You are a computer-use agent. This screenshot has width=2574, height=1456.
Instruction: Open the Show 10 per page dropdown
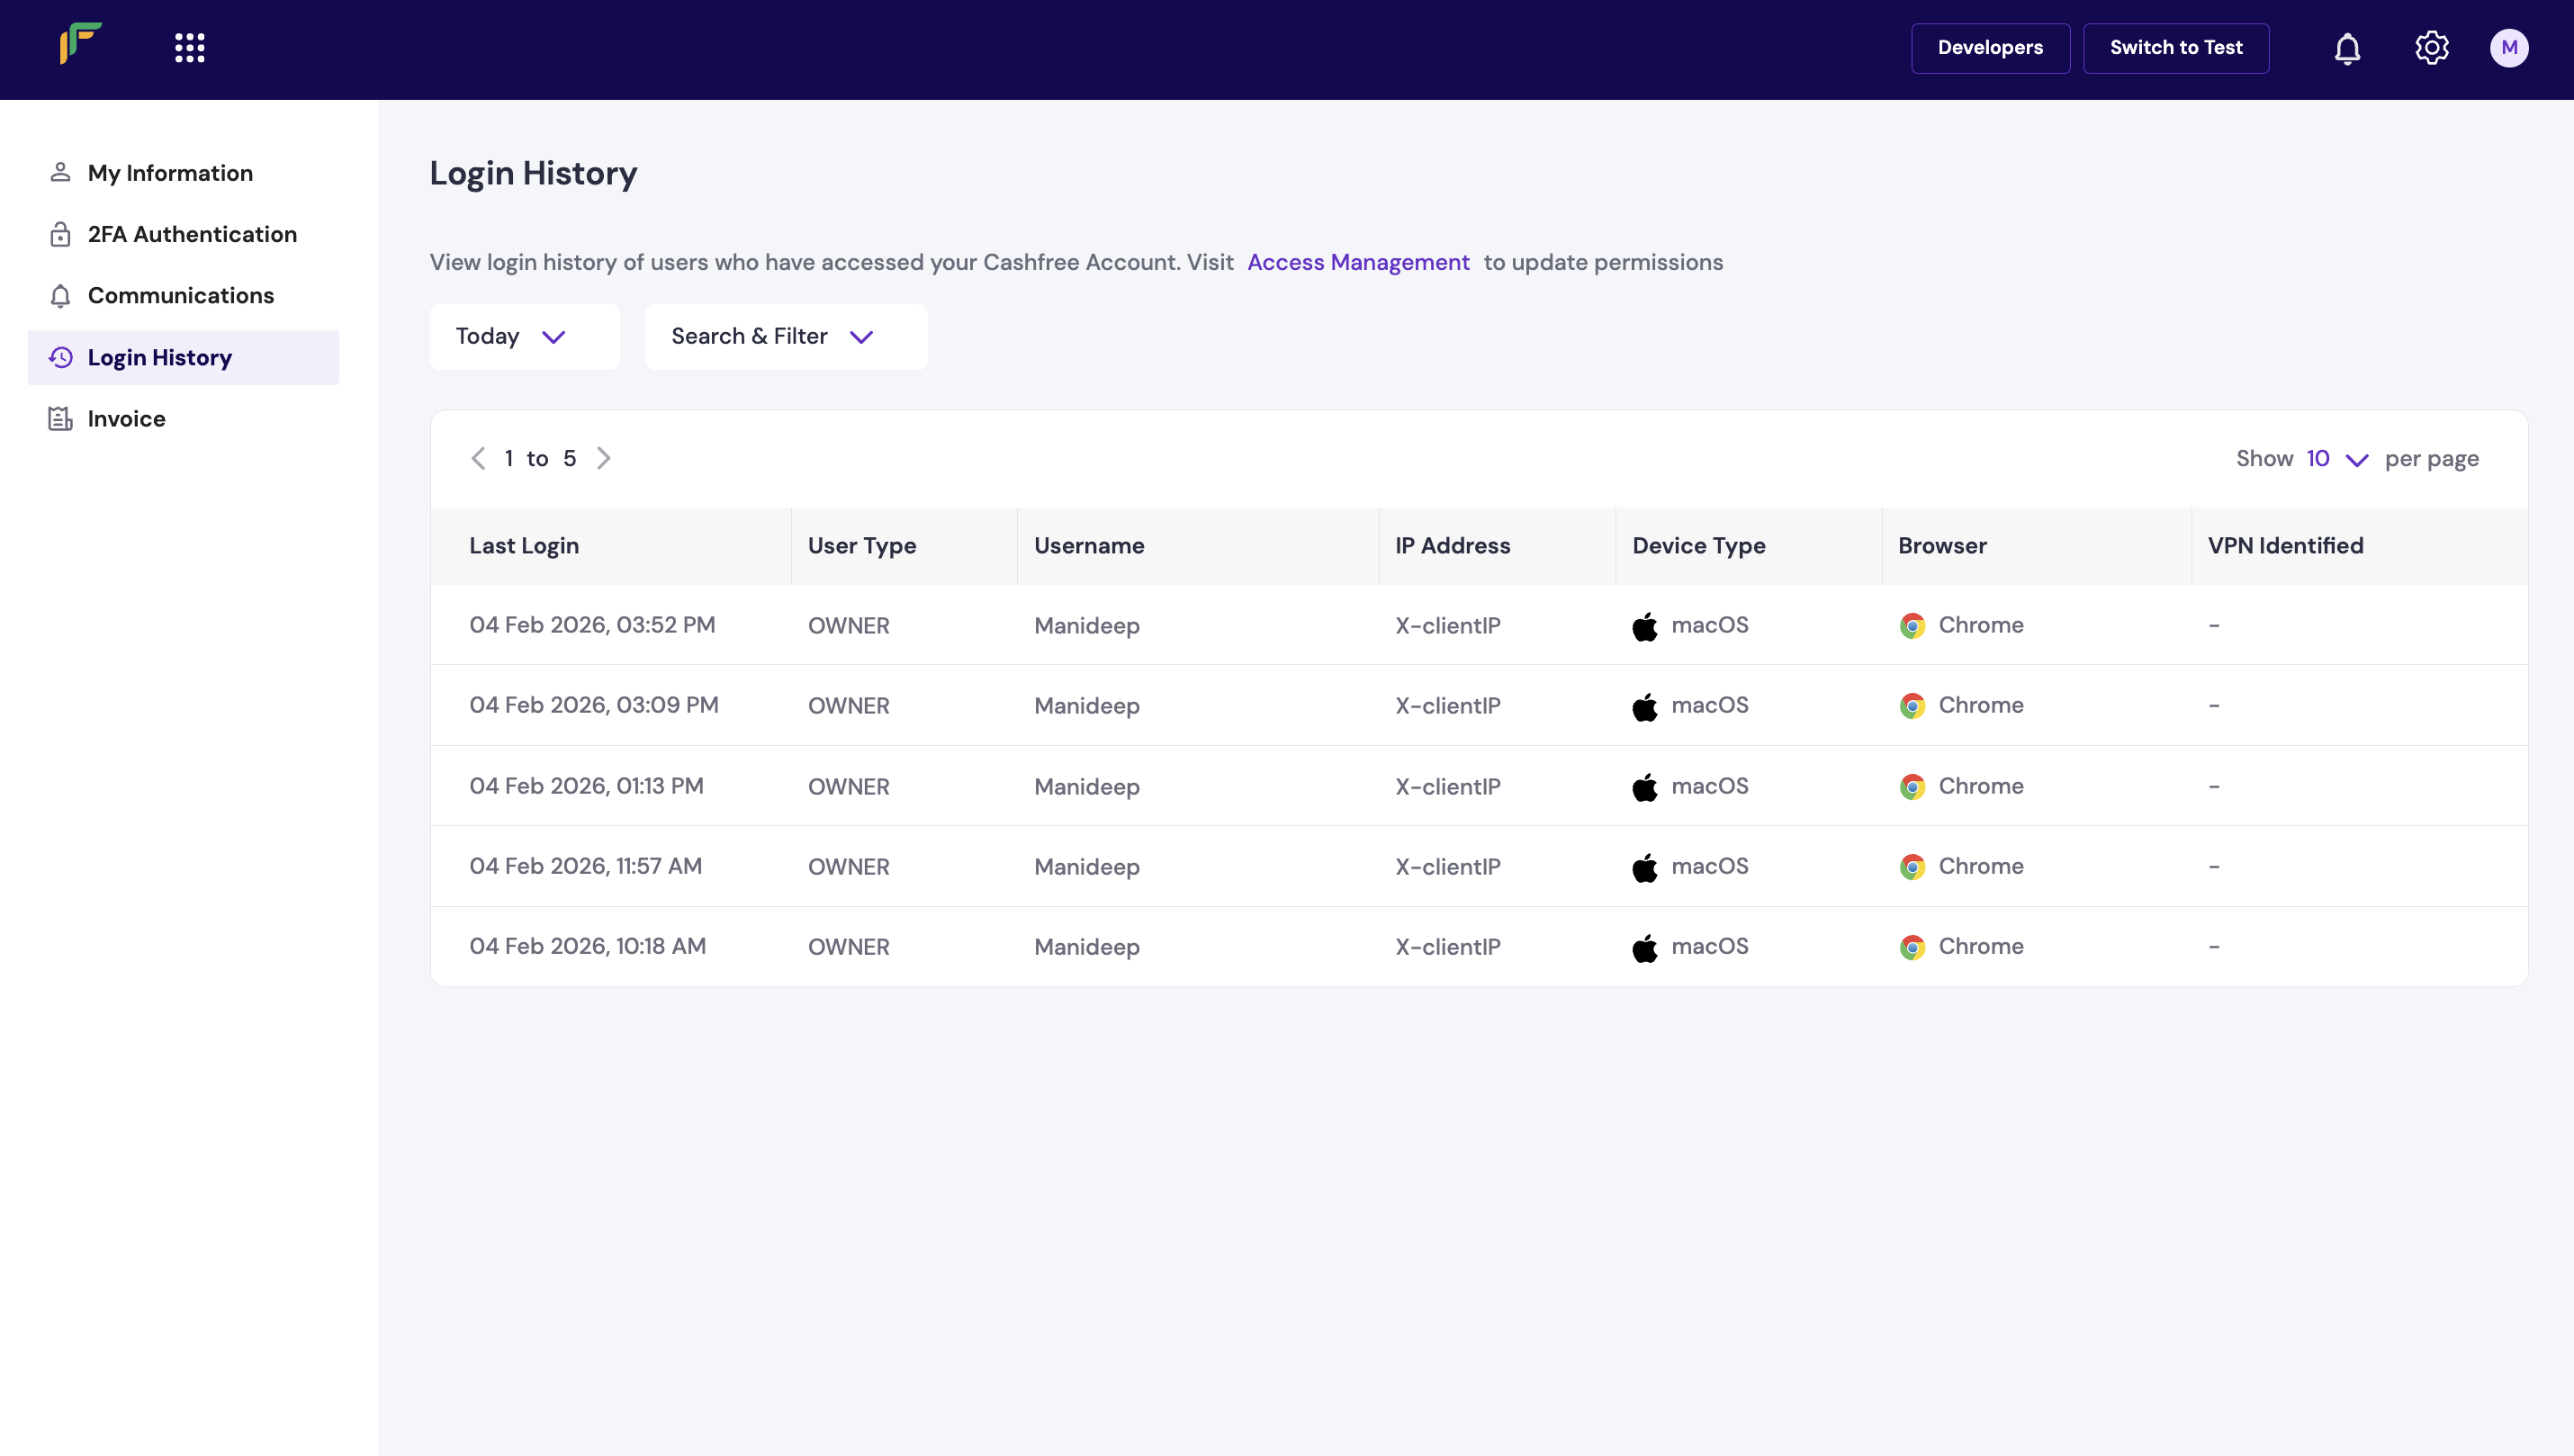tap(2337, 459)
